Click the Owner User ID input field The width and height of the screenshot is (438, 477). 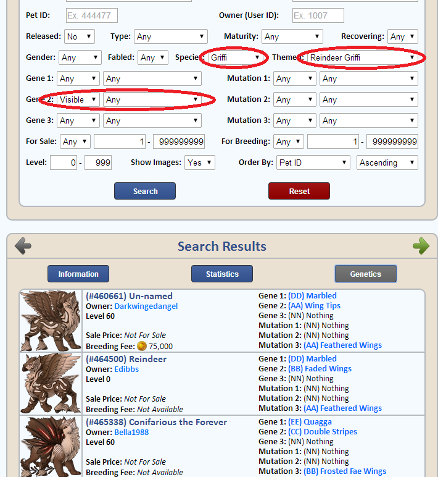[x=318, y=15]
